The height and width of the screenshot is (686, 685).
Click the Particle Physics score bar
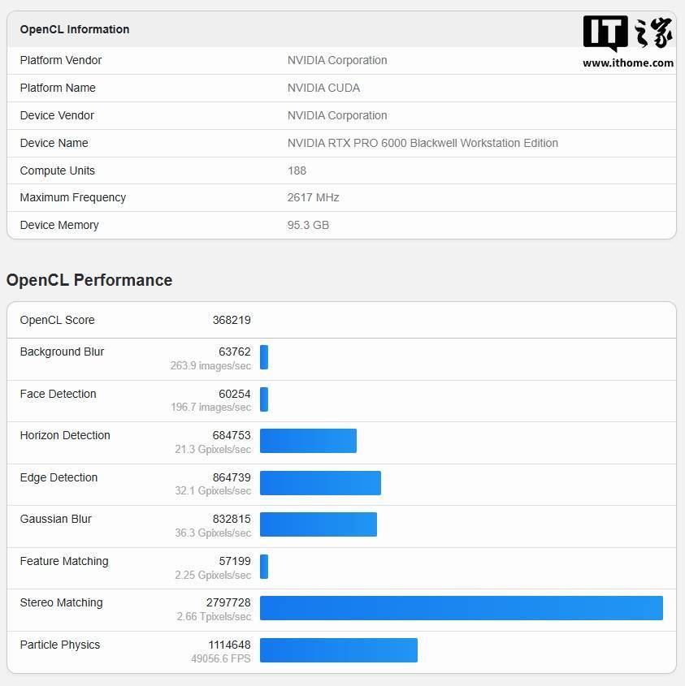pyautogui.click(x=339, y=650)
